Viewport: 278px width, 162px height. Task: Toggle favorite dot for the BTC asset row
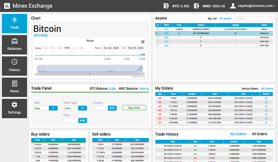(x=158, y=29)
